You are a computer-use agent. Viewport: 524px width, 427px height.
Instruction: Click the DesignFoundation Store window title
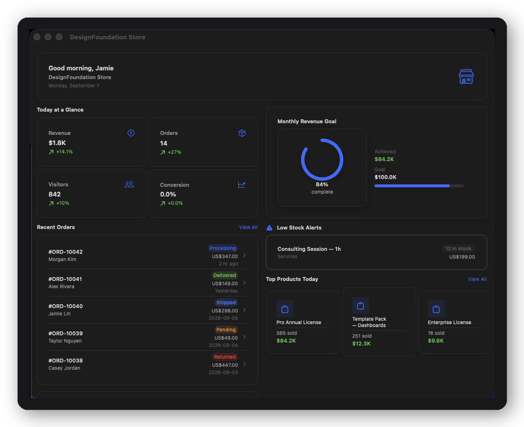(x=108, y=37)
